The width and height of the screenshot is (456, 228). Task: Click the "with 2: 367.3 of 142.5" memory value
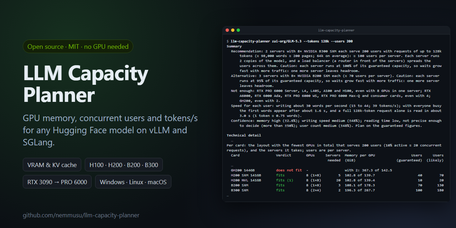[368, 170]
